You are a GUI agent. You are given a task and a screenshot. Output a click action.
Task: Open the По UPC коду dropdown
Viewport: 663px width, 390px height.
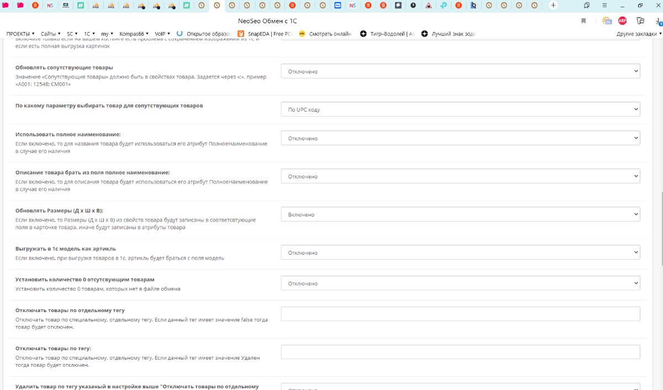point(460,109)
